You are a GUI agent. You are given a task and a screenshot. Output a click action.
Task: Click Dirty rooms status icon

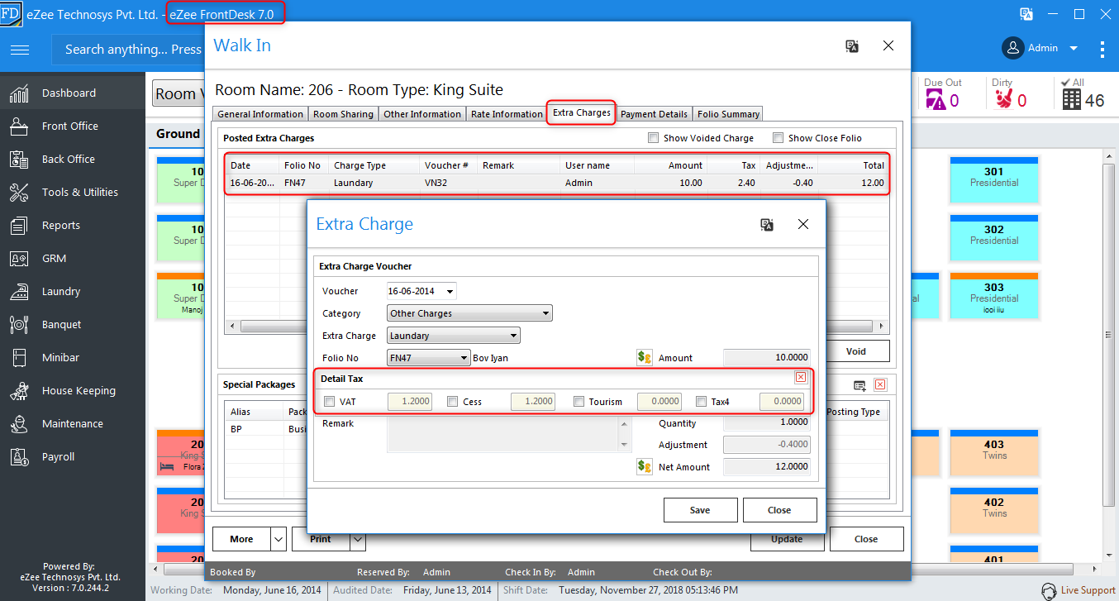tap(1002, 100)
